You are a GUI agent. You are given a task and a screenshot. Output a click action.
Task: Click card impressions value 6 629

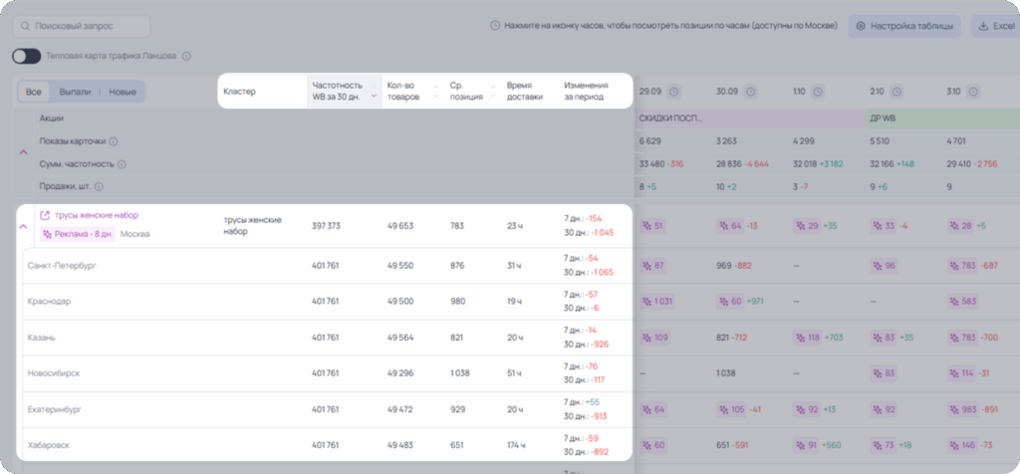[650, 141]
